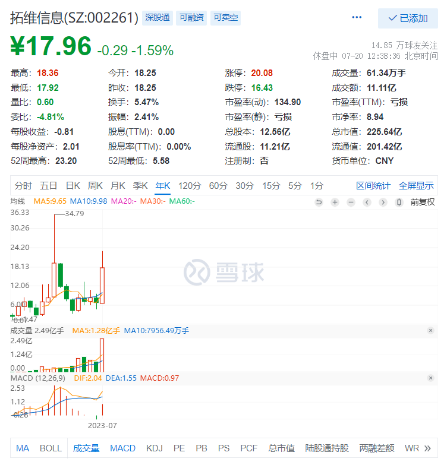The image size is (447, 465).
Task: Switch to the 5分 chart tab
Action: [295, 186]
